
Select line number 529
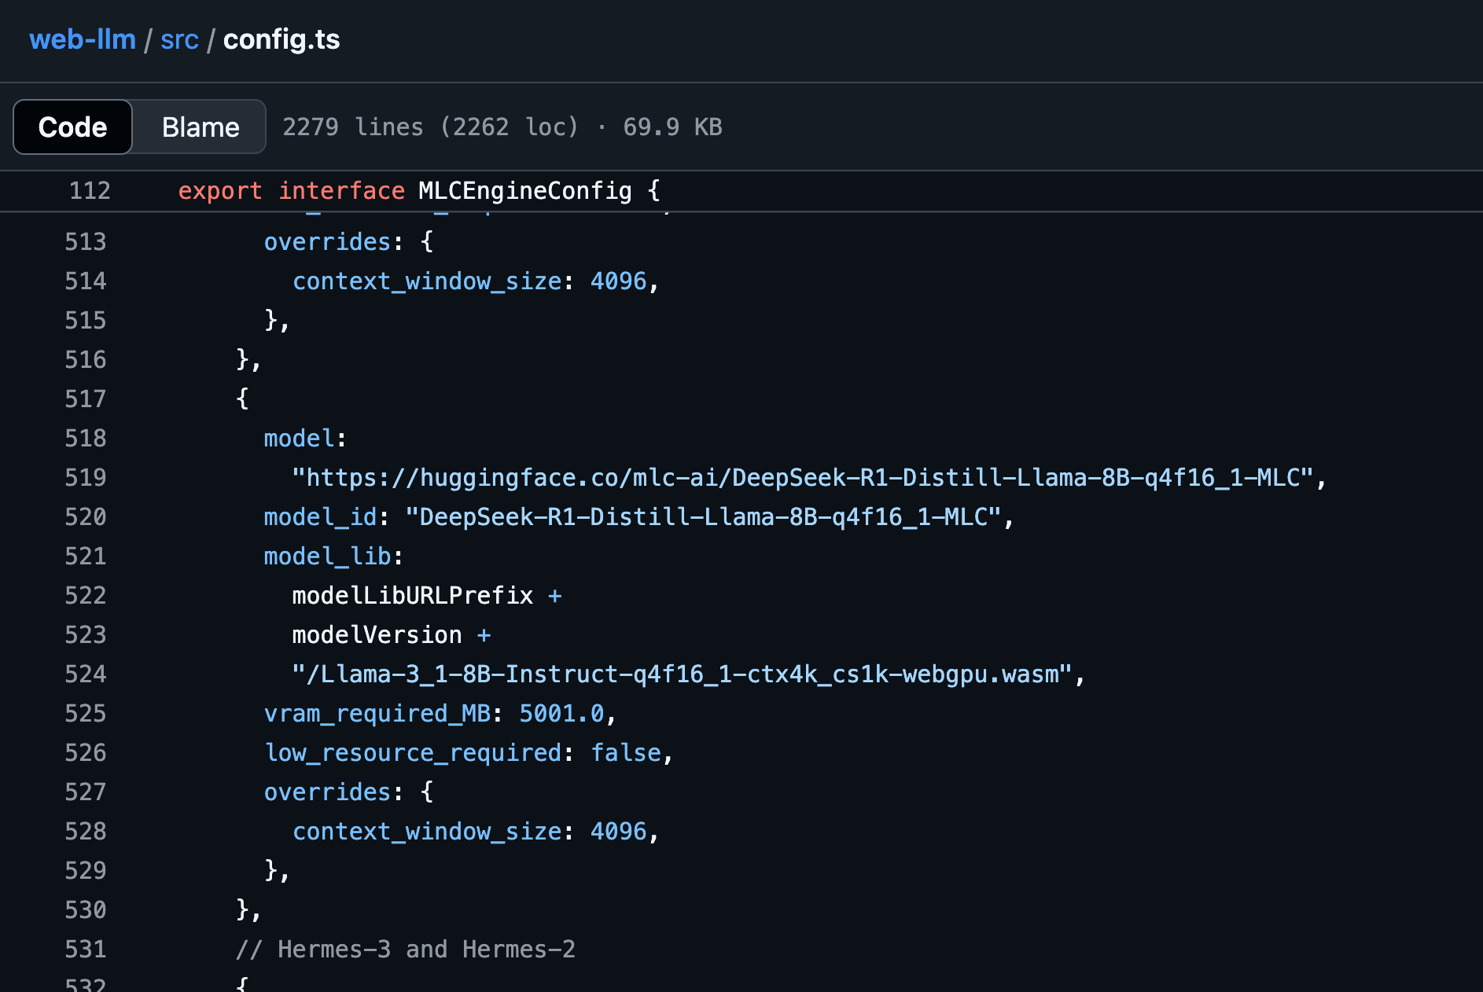85,870
